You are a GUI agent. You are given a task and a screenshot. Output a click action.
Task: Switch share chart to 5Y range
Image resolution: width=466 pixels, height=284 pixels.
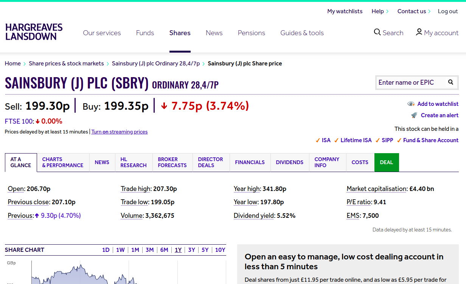[x=205, y=250]
